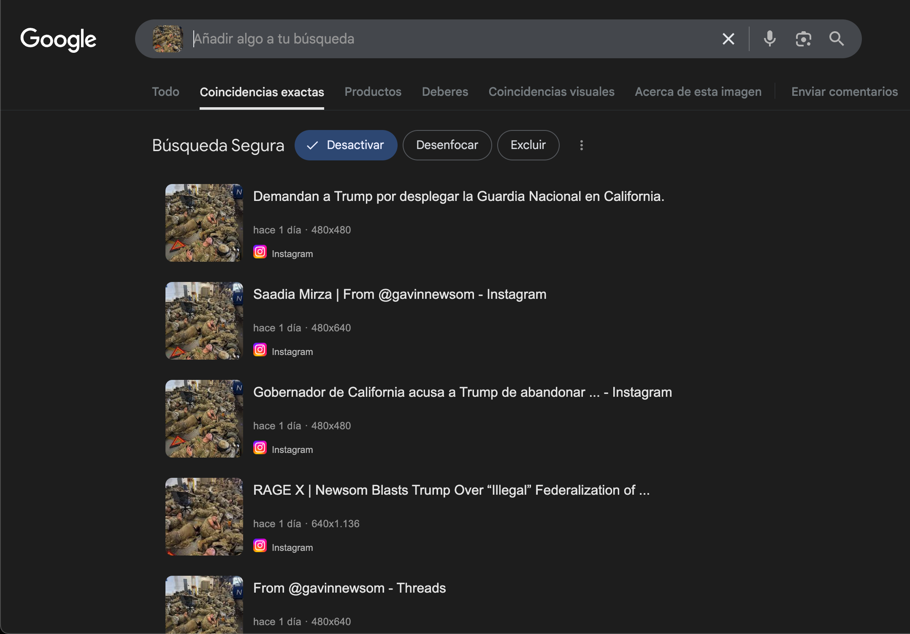The height and width of the screenshot is (634, 910).
Task: Click thumbnail of 'Demandan a Trump' result
Action: click(x=204, y=223)
